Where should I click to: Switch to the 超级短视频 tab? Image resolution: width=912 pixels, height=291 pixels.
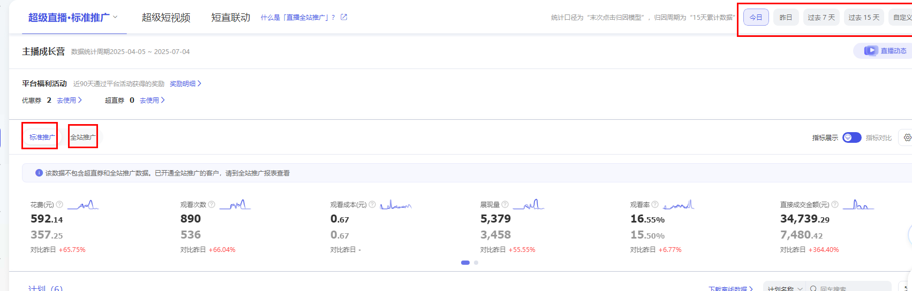(x=166, y=18)
